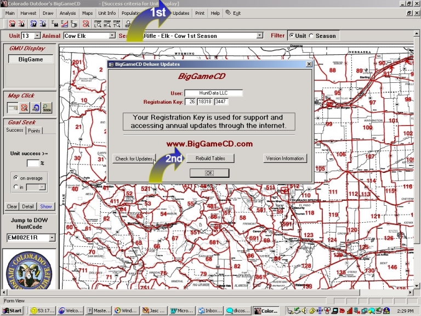The height and width of the screenshot is (316, 421).
Task: Click the sigma binoculars toolbar icon
Action: [55, 24]
